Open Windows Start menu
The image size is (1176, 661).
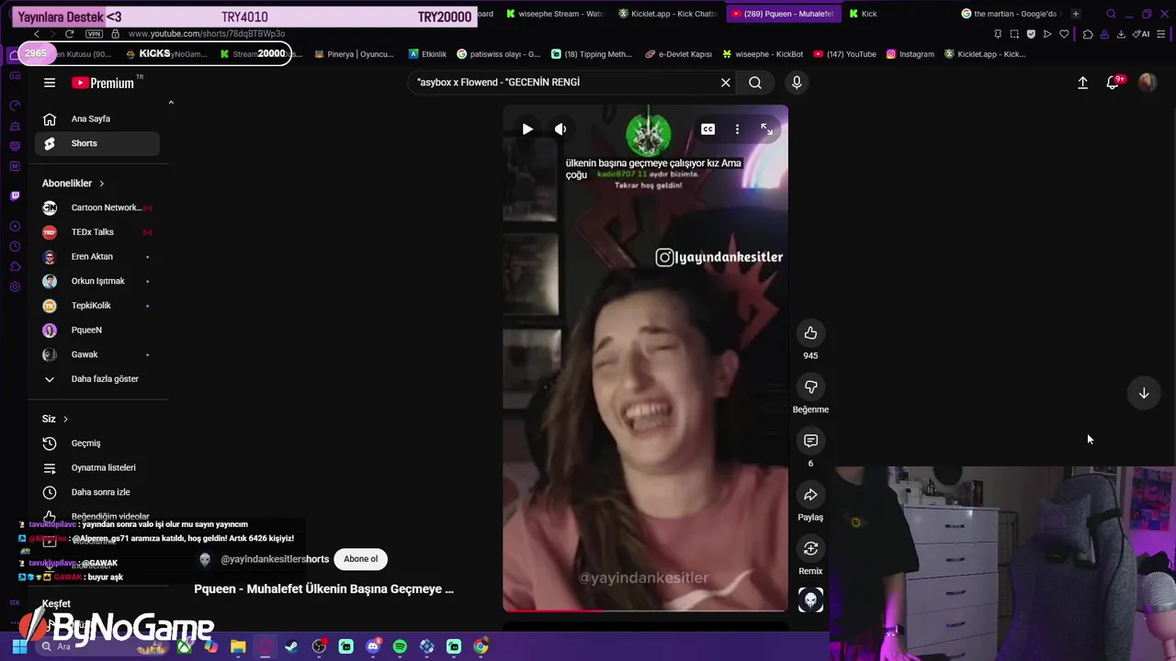pyautogui.click(x=19, y=646)
